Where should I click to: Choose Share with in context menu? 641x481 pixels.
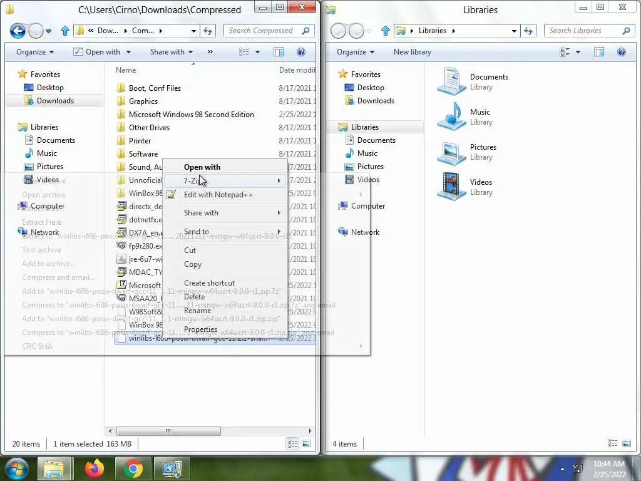[x=225, y=213]
